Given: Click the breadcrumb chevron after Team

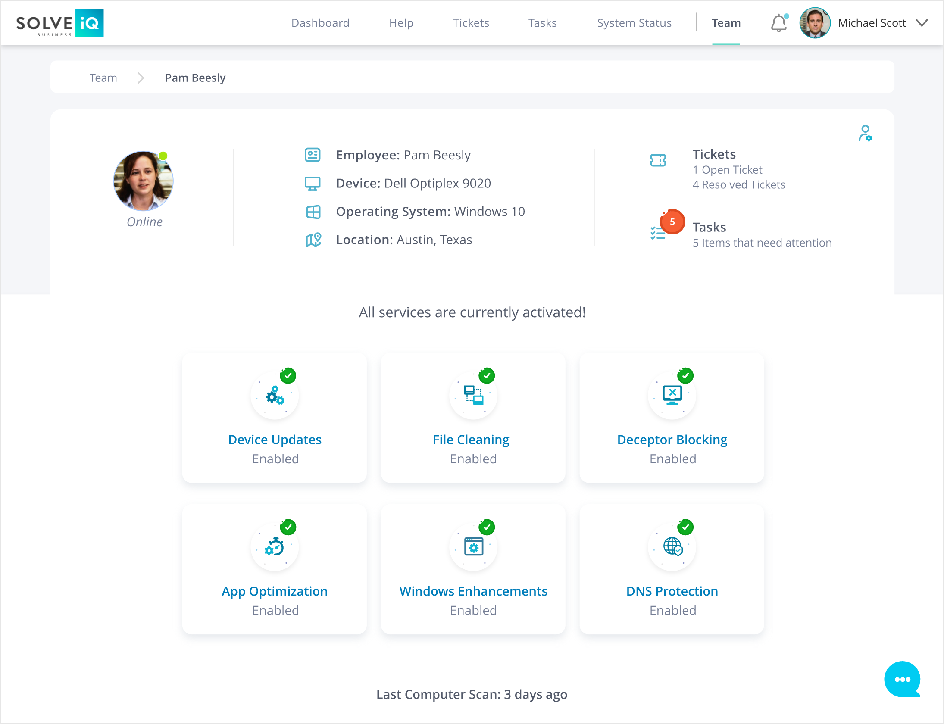Looking at the screenshot, I should [141, 78].
